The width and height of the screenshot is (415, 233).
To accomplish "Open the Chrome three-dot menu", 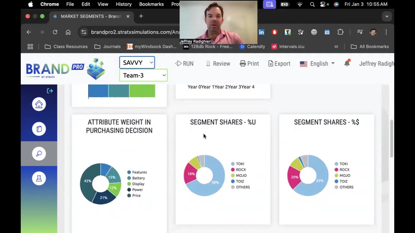I will [386, 32].
